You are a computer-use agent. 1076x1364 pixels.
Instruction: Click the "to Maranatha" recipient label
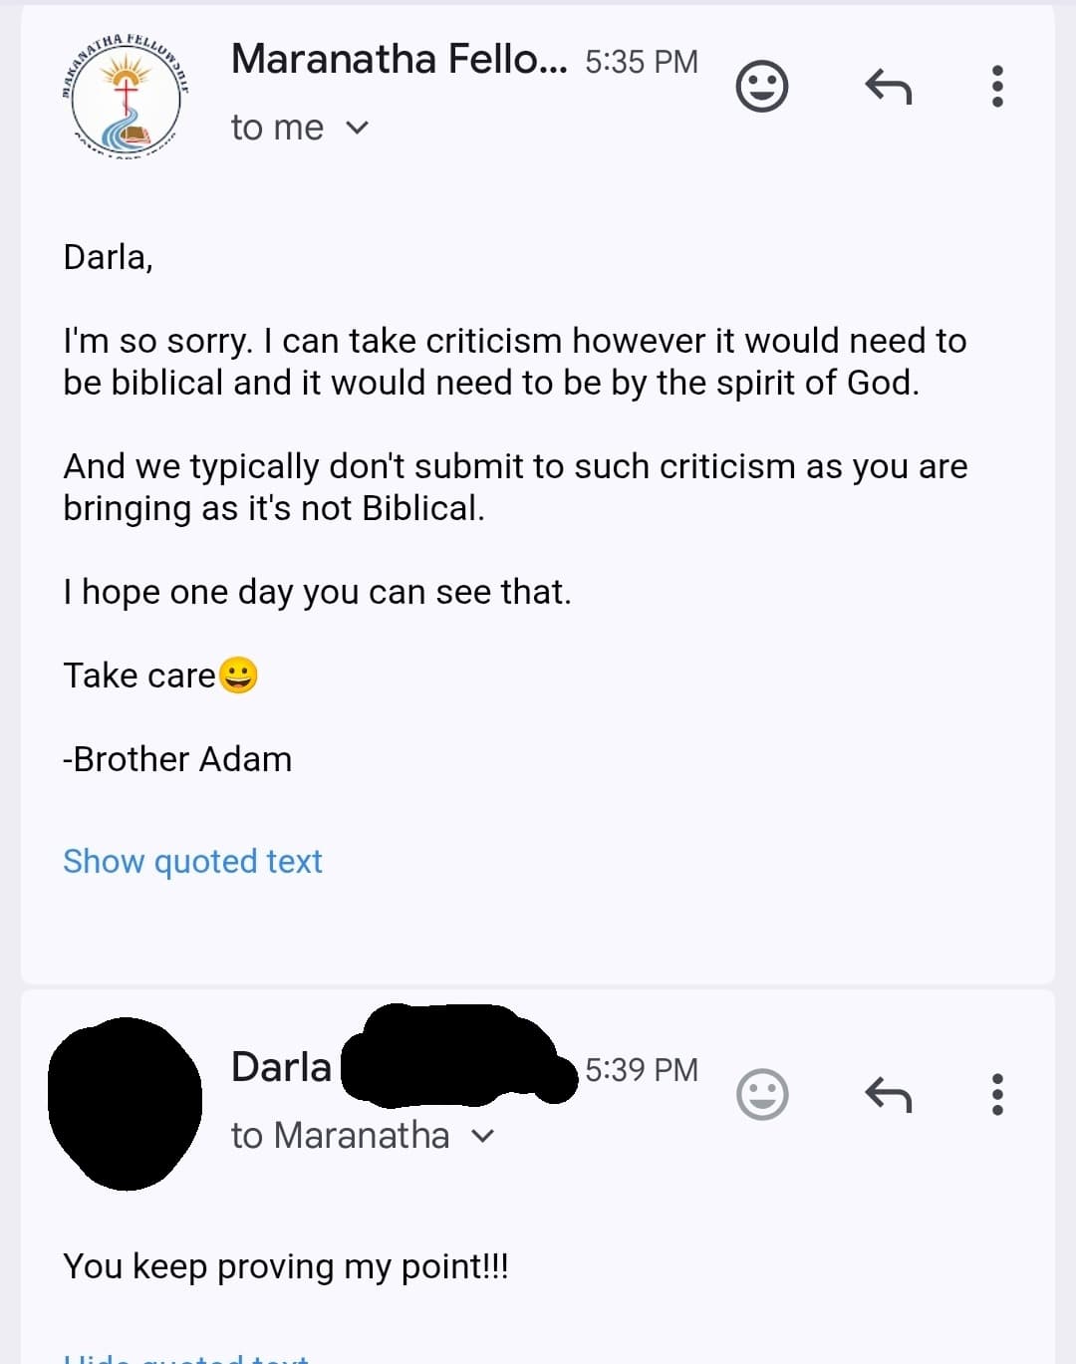[340, 1136]
